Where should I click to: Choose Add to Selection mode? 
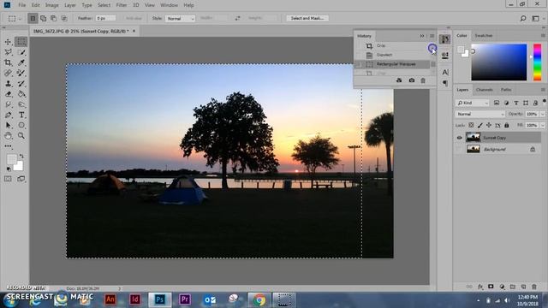click(x=44, y=18)
